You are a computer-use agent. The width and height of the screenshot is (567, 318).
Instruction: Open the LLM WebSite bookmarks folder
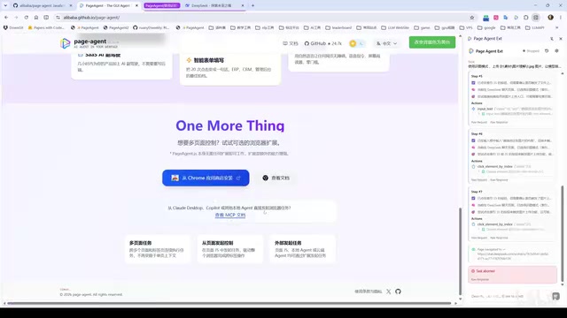[395, 27]
